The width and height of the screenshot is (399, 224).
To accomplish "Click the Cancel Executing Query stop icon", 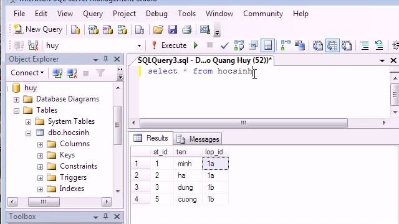I will 209,45.
